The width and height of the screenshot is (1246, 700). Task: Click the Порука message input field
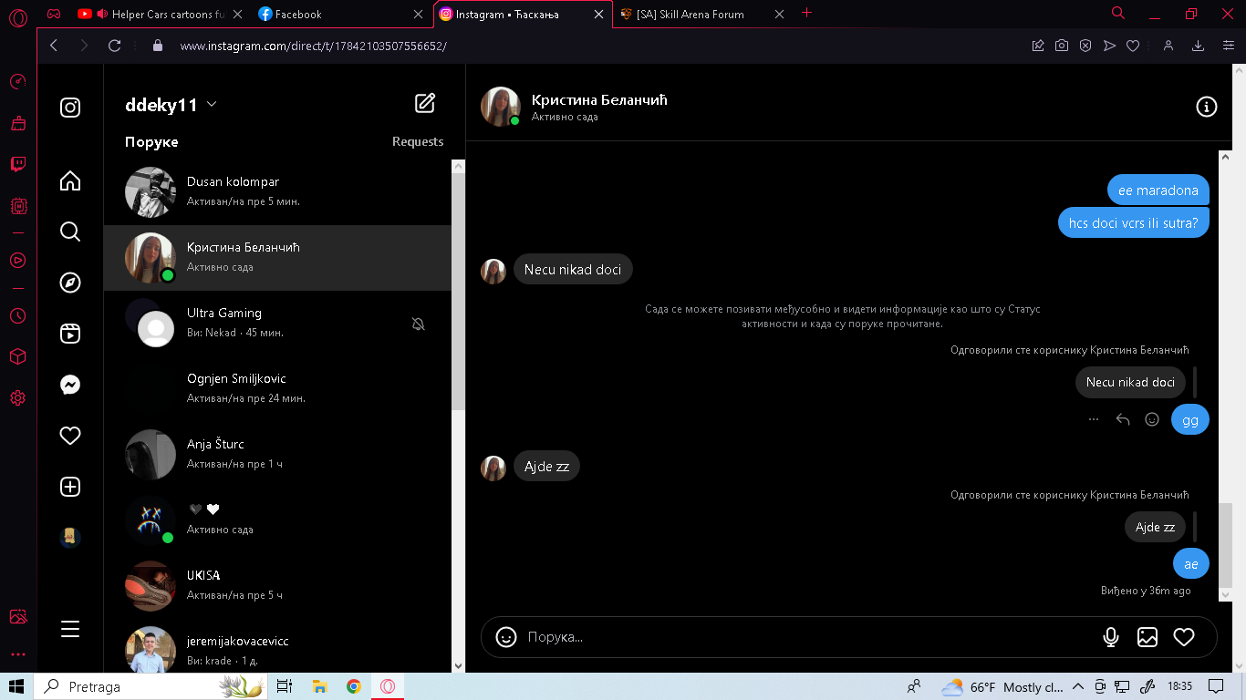(x=803, y=637)
